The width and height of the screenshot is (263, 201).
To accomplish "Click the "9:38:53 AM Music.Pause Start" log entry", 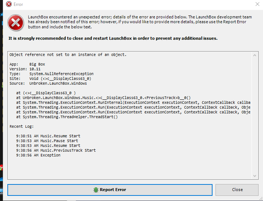I will tap(47, 141).
